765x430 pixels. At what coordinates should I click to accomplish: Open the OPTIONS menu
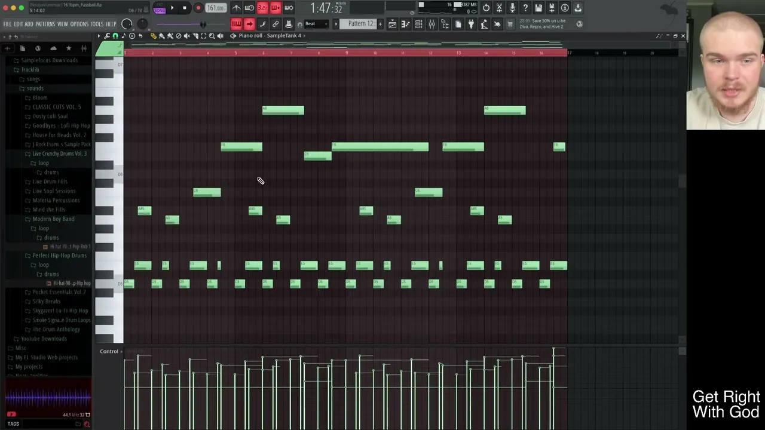[79, 24]
